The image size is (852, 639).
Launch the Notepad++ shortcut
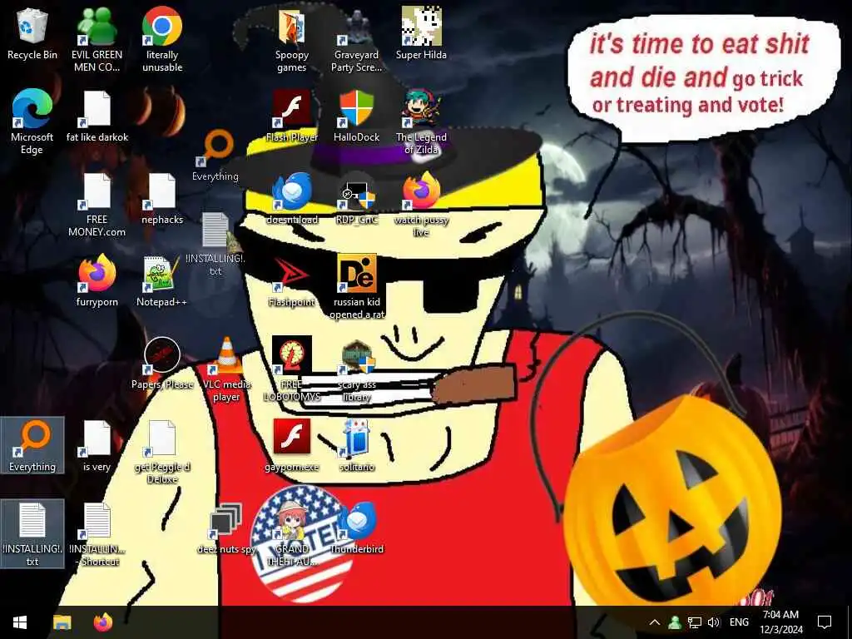pyautogui.click(x=161, y=281)
